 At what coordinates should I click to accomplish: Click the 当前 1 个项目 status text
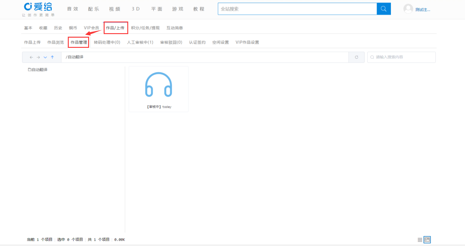click(39, 240)
